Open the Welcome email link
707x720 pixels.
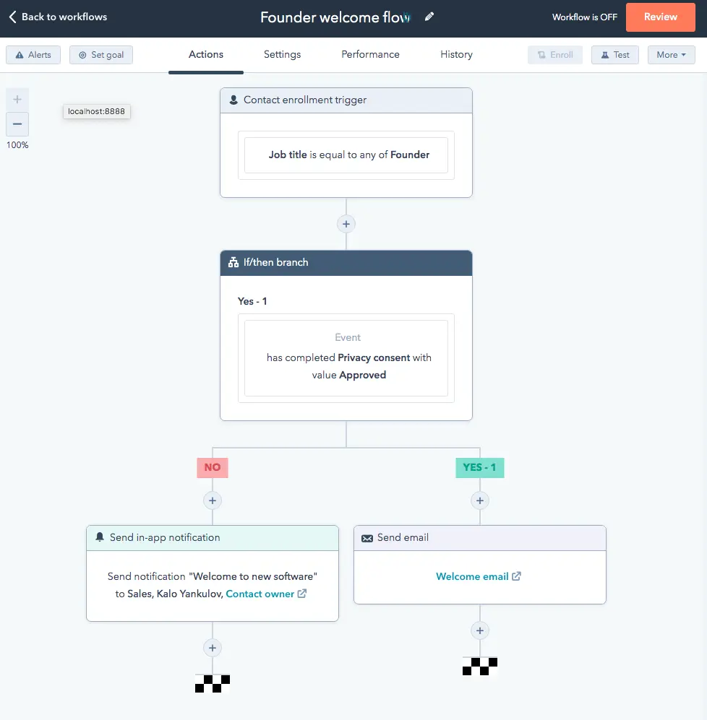(473, 576)
